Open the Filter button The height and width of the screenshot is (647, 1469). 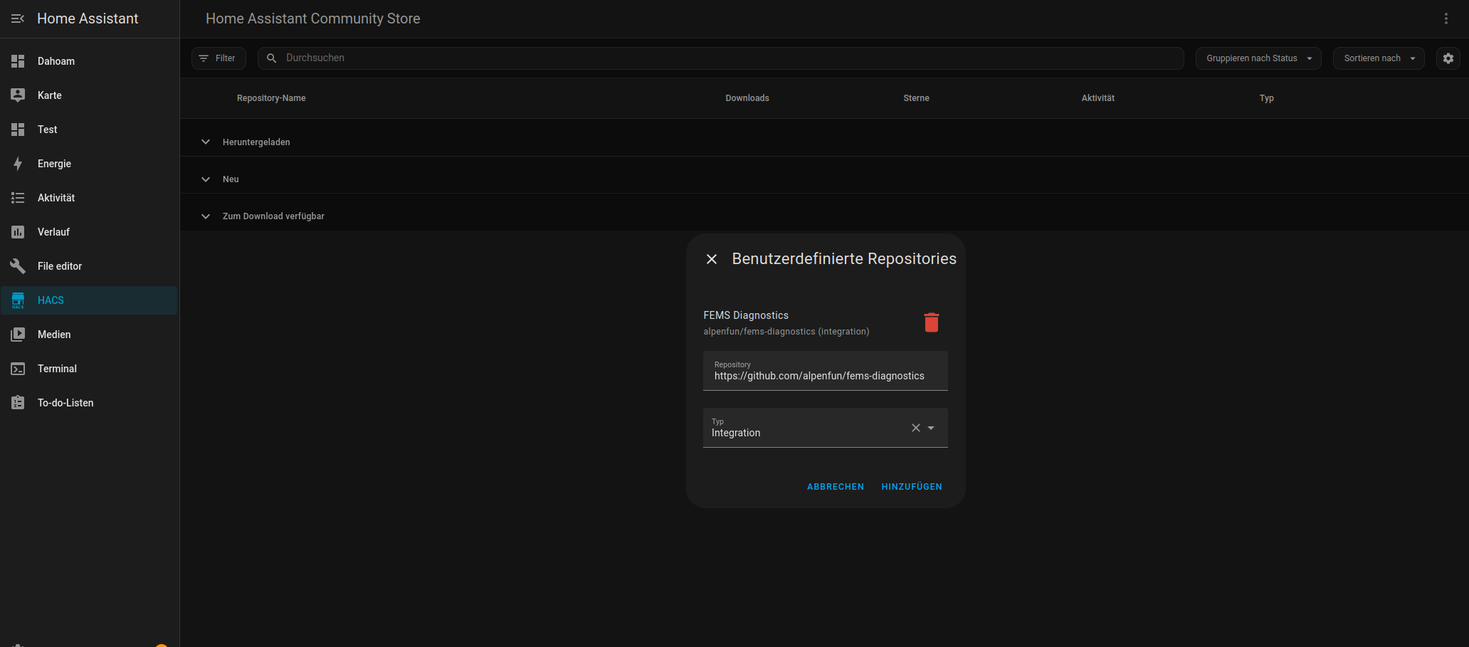[x=218, y=58]
